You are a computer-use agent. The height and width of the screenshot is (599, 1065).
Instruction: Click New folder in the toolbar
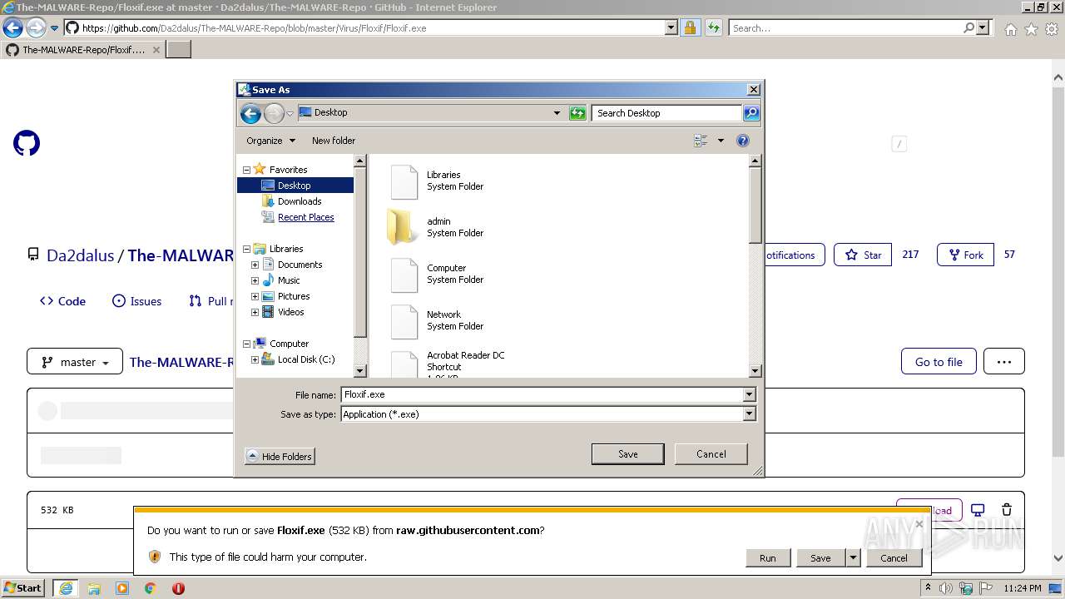click(334, 141)
